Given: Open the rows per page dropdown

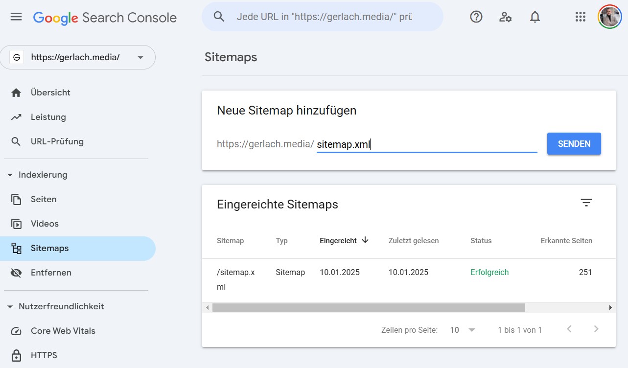Looking at the screenshot, I should pos(463,330).
